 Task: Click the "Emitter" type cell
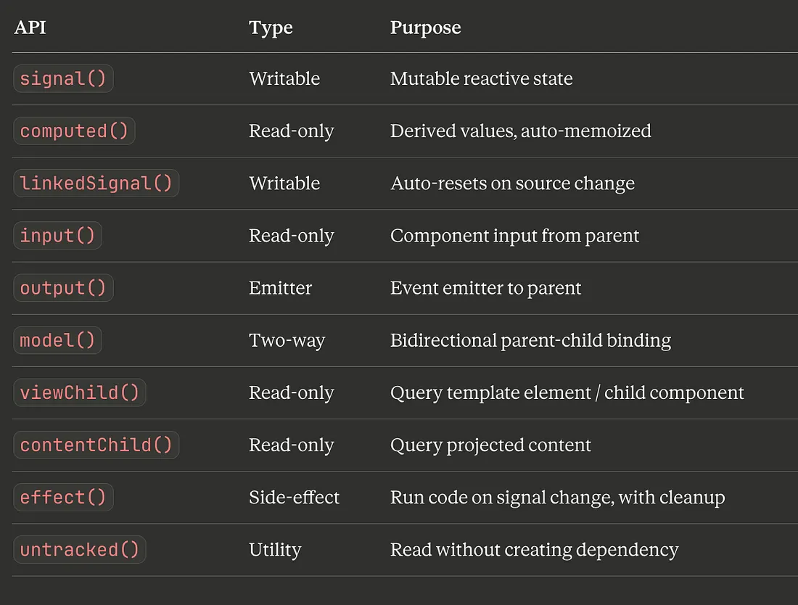click(x=280, y=288)
